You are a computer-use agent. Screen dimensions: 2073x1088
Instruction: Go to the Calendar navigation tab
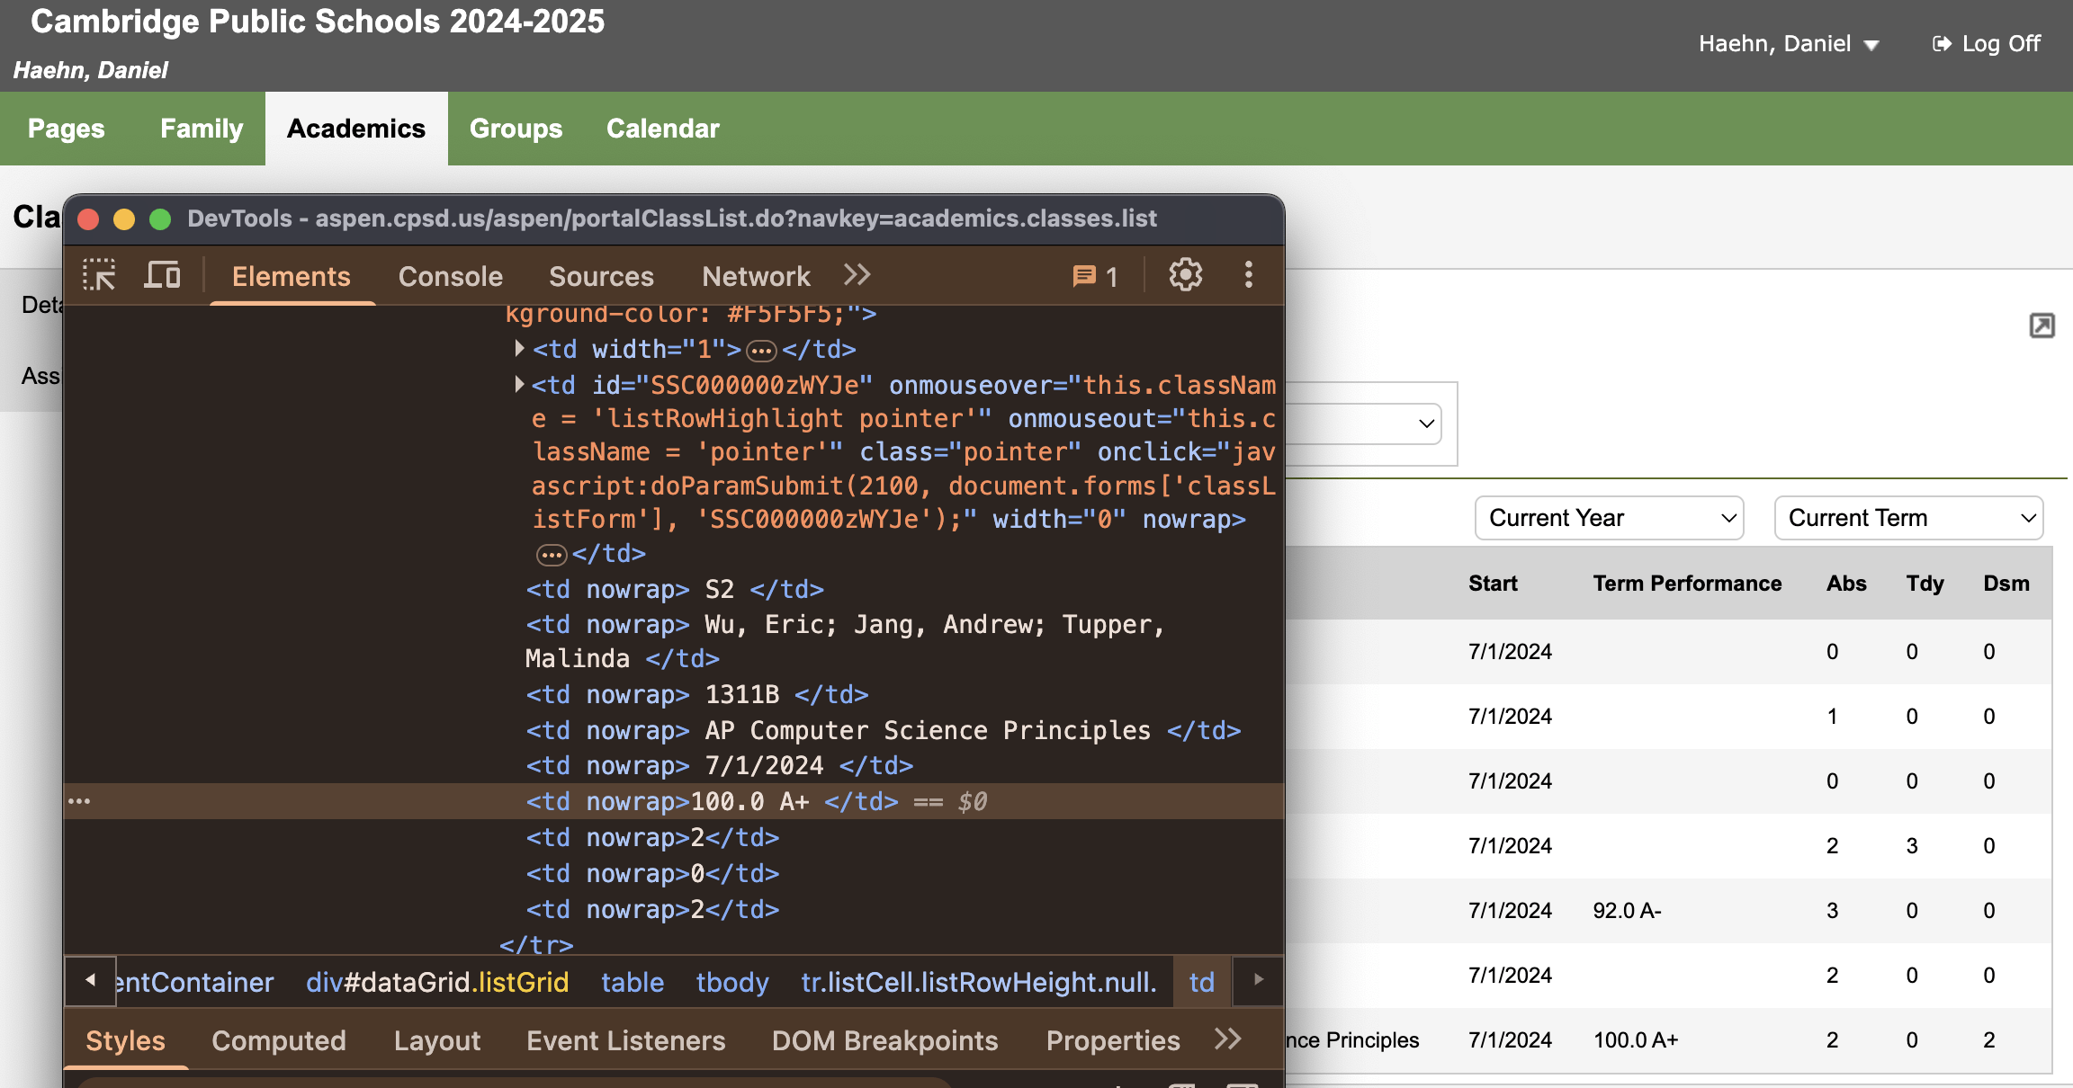pyautogui.click(x=662, y=129)
